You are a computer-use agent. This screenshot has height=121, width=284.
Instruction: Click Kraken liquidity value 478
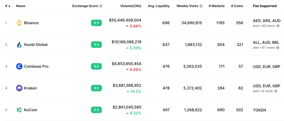pyautogui.click(x=166, y=88)
